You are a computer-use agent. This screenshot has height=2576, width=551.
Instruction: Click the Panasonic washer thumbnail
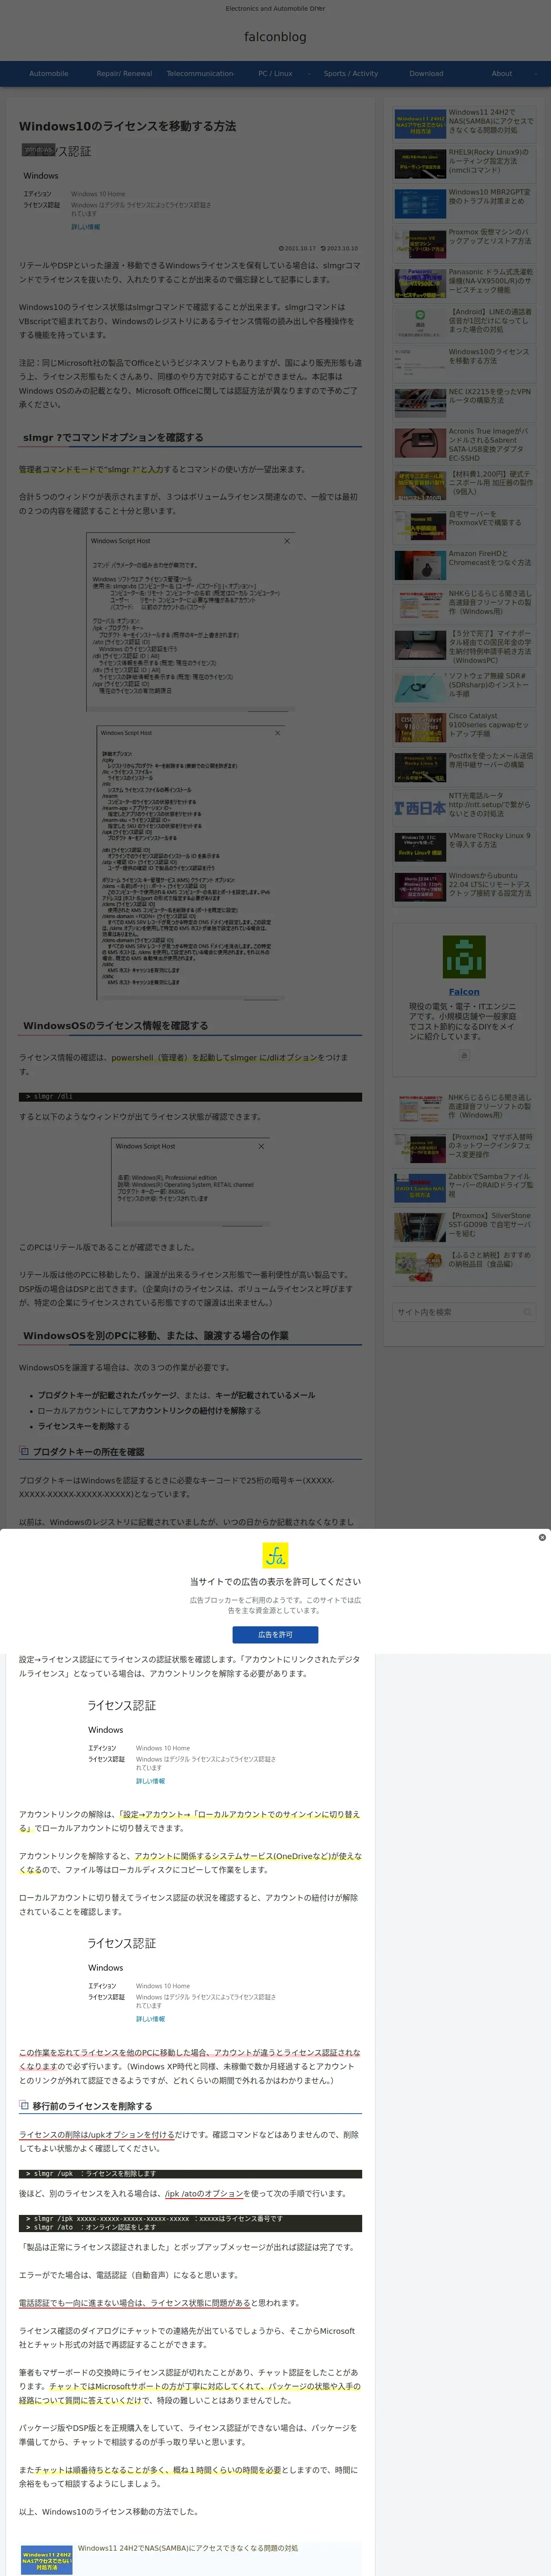(x=420, y=283)
